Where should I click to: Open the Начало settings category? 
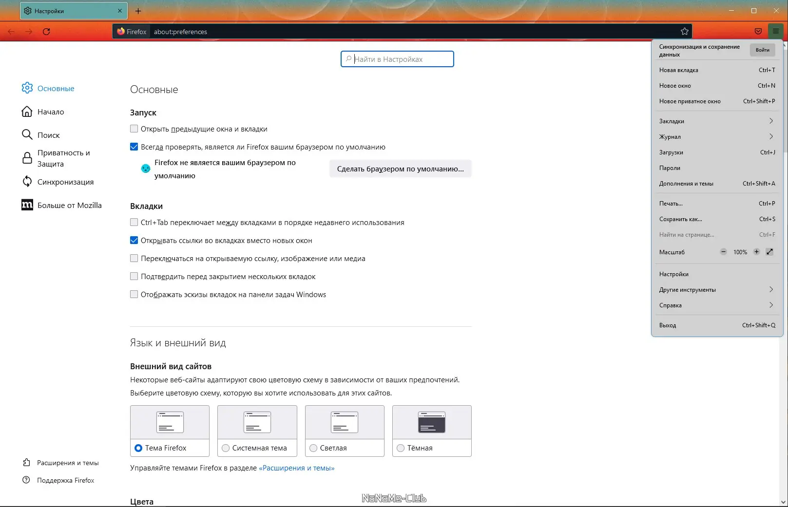[43, 112]
